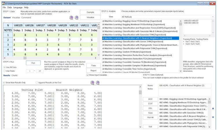The width and height of the screenshot is (218, 132).
Task: Click the Run button in Step 3
Action: 33,63
